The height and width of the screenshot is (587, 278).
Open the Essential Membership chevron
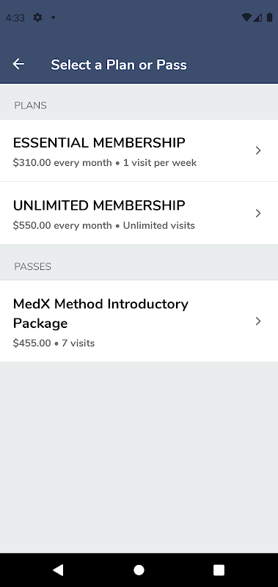pos(257,150)
